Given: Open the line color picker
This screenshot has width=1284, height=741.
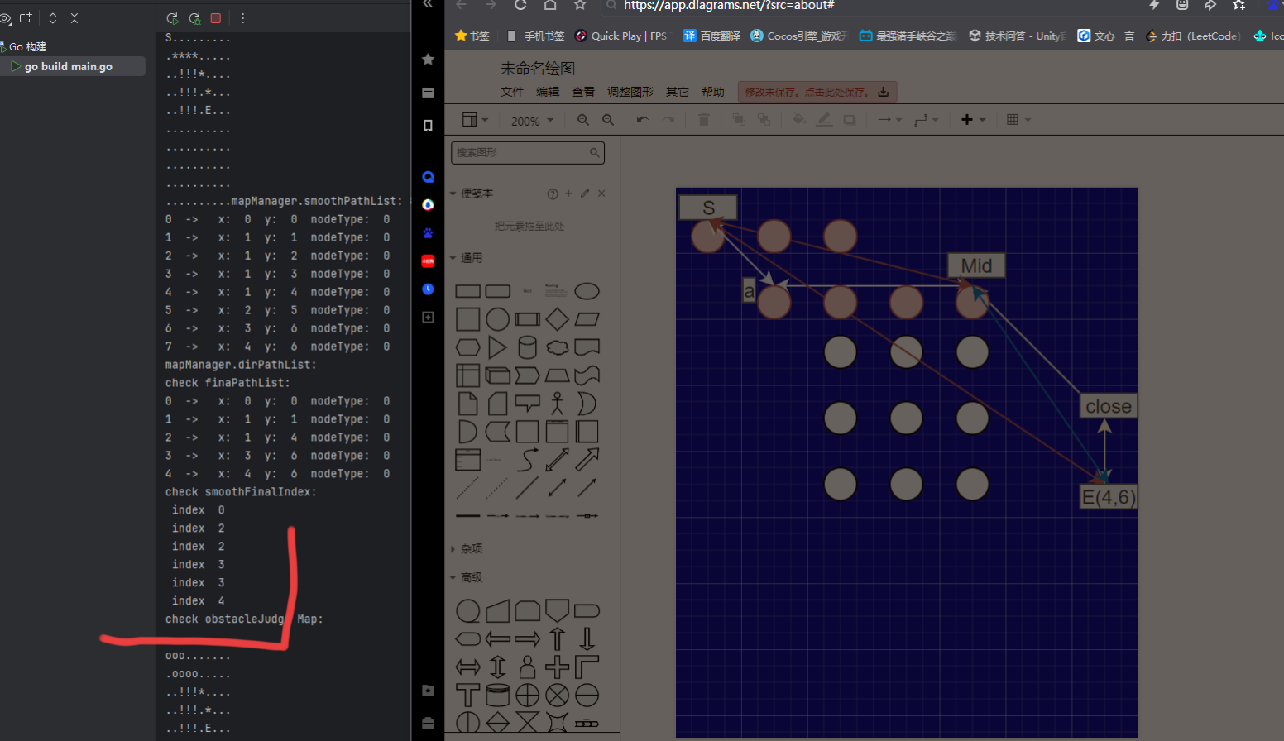Looking at the screenshot, I should (x=824, y=120).
